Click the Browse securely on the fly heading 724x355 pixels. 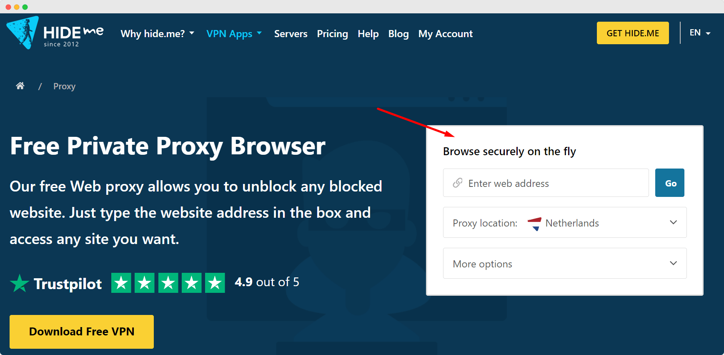tap(509, 151)
